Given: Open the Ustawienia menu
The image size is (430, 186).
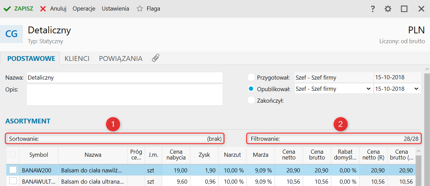Looking at the screenshot, I should click(x=115, y=9).
